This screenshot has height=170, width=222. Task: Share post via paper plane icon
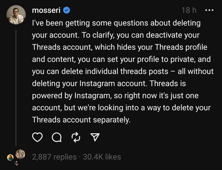[x=95, y=138]
